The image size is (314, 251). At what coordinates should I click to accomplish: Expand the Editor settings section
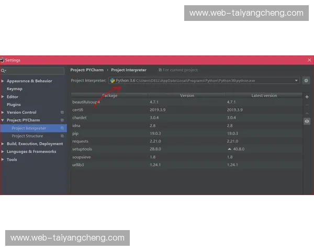click(x=3, y=97)
